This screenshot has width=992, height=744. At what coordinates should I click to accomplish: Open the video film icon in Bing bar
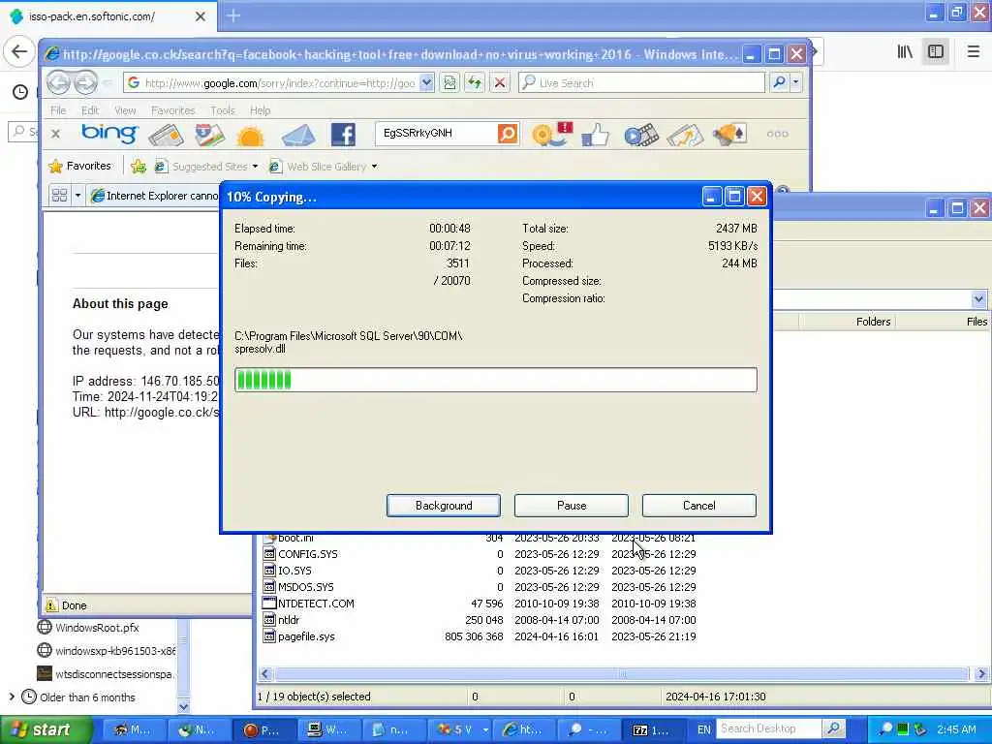pos(641,135)
